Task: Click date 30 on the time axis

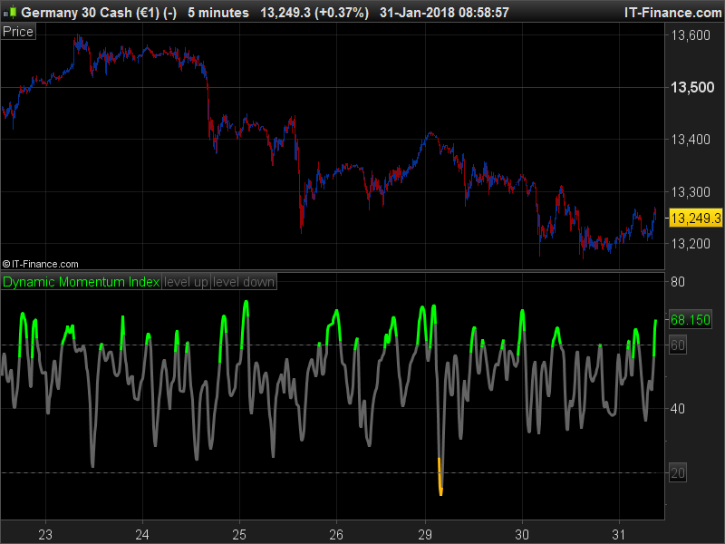Action: point(522,535)
